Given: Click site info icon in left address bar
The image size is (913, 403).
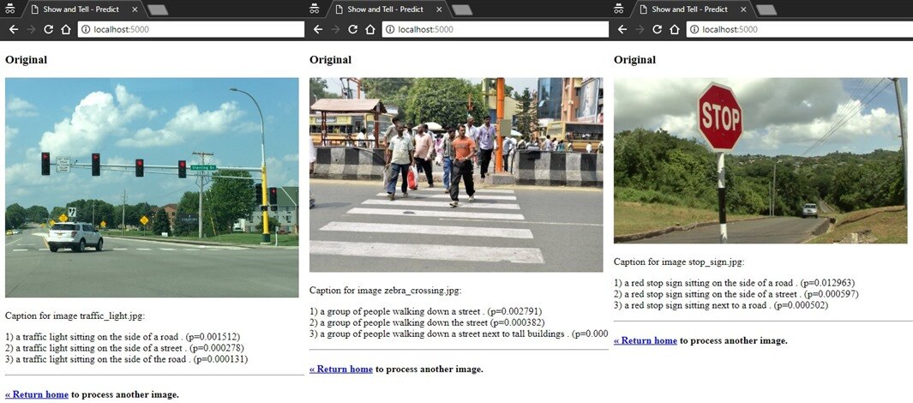Looking at the screenshot, I should [87, 29].
